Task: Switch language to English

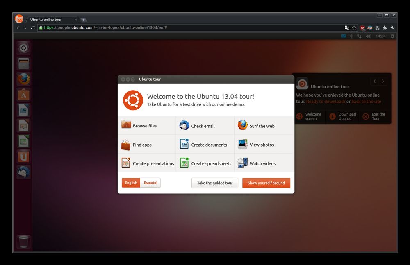Action: pyautogui.click(x=131, y=183)
